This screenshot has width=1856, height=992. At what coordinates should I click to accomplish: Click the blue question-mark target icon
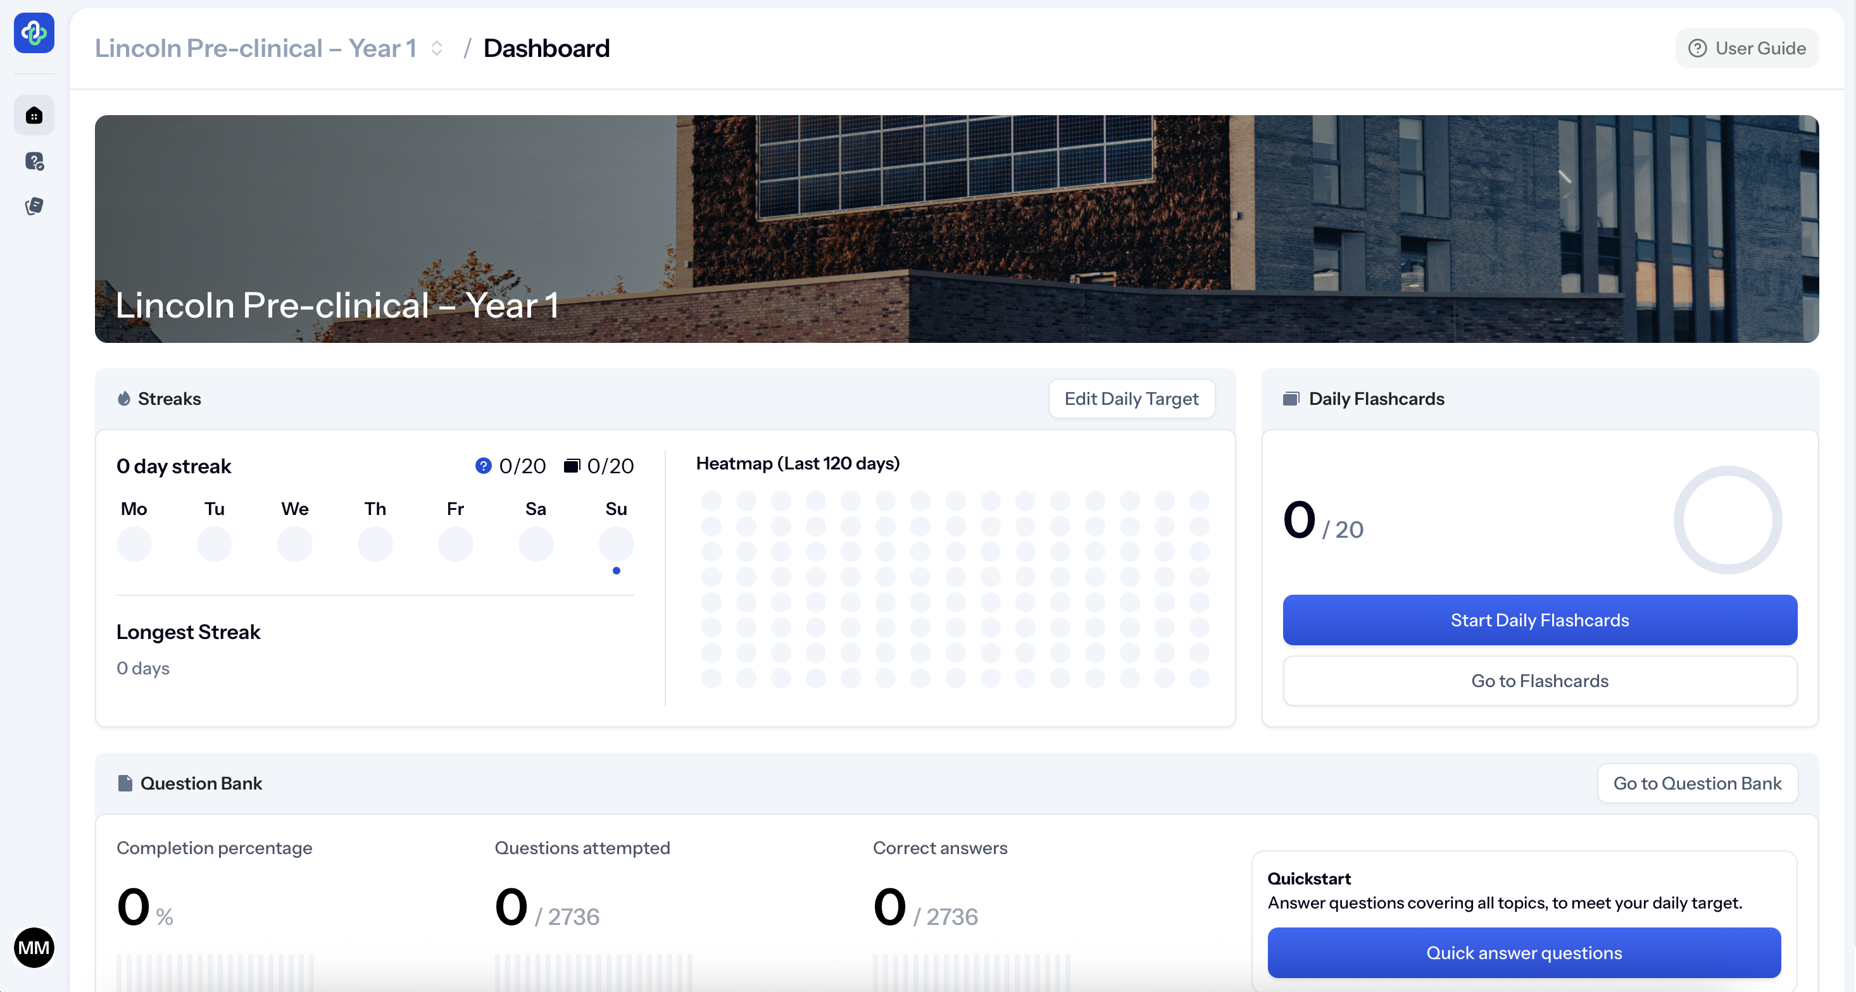tap(483, 466)
